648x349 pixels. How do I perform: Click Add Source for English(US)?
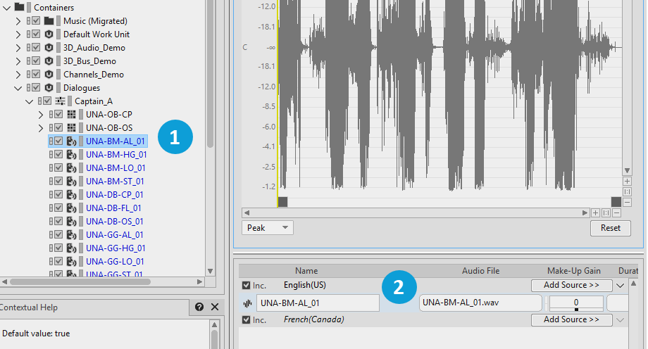pos(571,285)
